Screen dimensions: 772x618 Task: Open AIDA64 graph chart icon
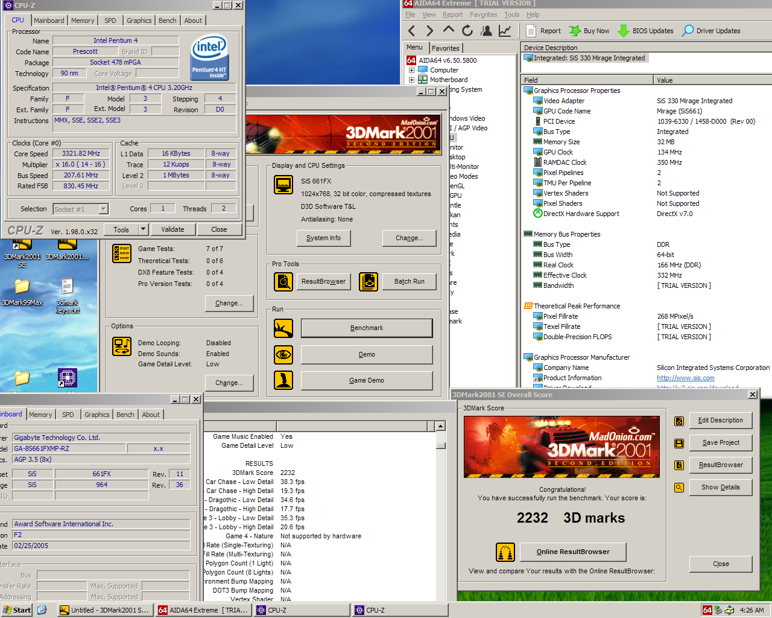tap(505, 31)
